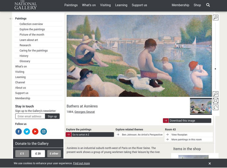
Task: Open Collection overview in the sidebar
Action: pyautogui.click(x=31, y=24)
